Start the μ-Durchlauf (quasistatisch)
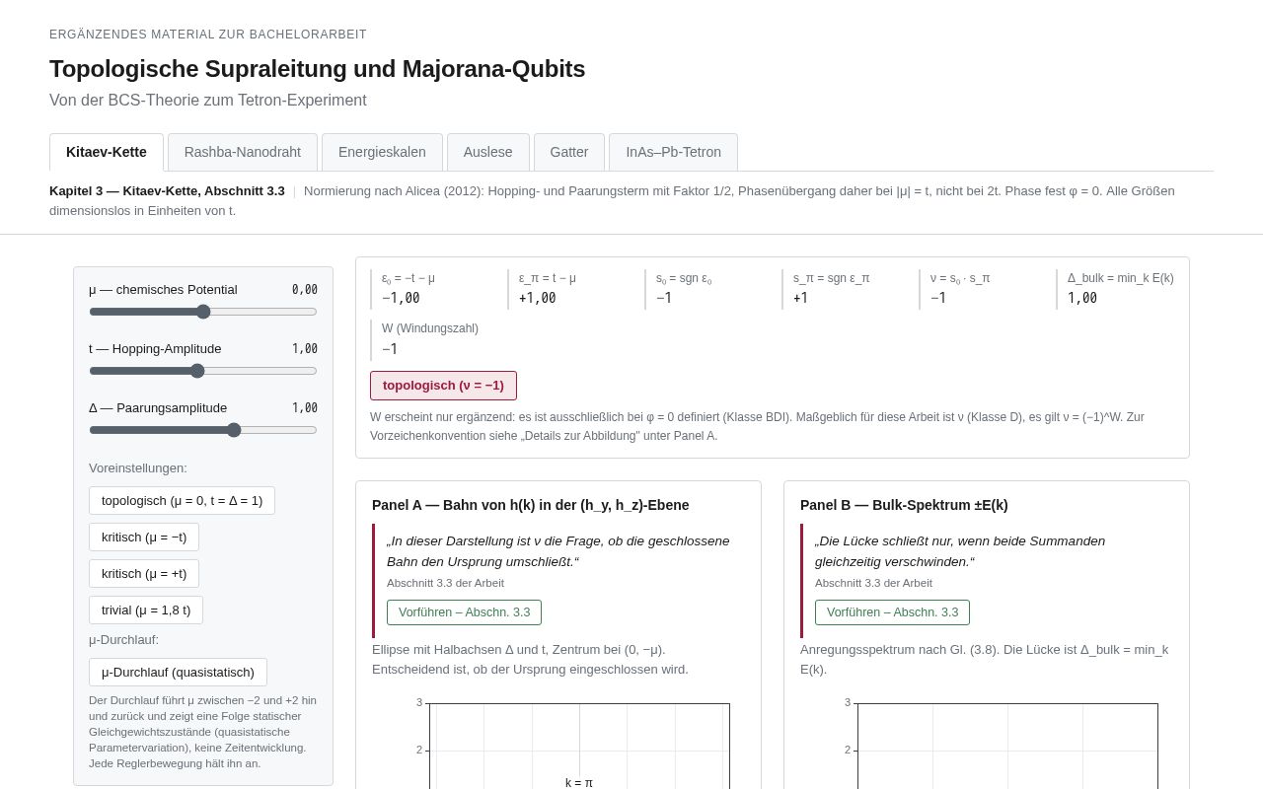1263x789 pixels. 178,672
